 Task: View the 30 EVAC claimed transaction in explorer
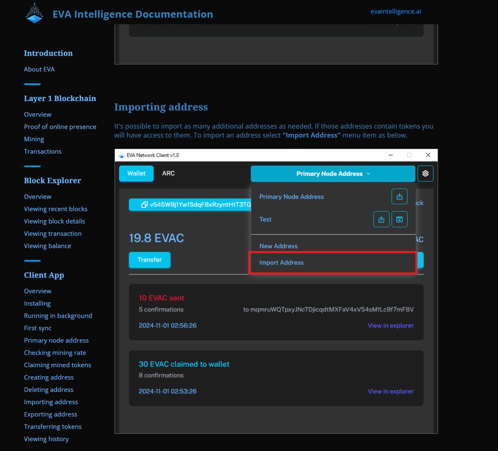click(x=391, y=391)
